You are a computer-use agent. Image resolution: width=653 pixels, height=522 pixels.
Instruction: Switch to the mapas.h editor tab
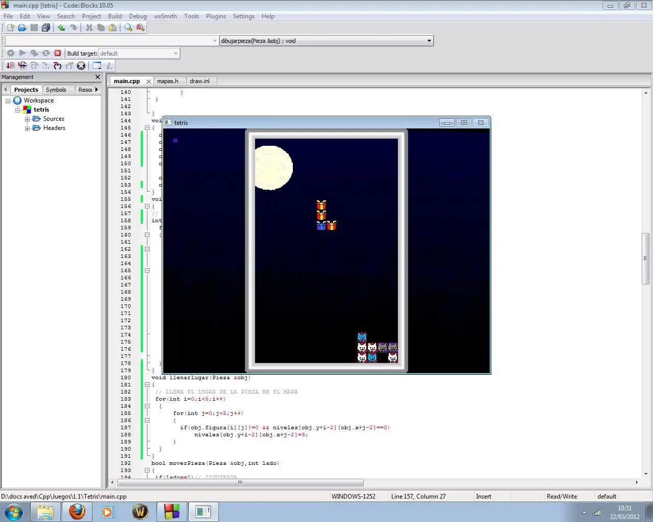(x=167, y=81)
